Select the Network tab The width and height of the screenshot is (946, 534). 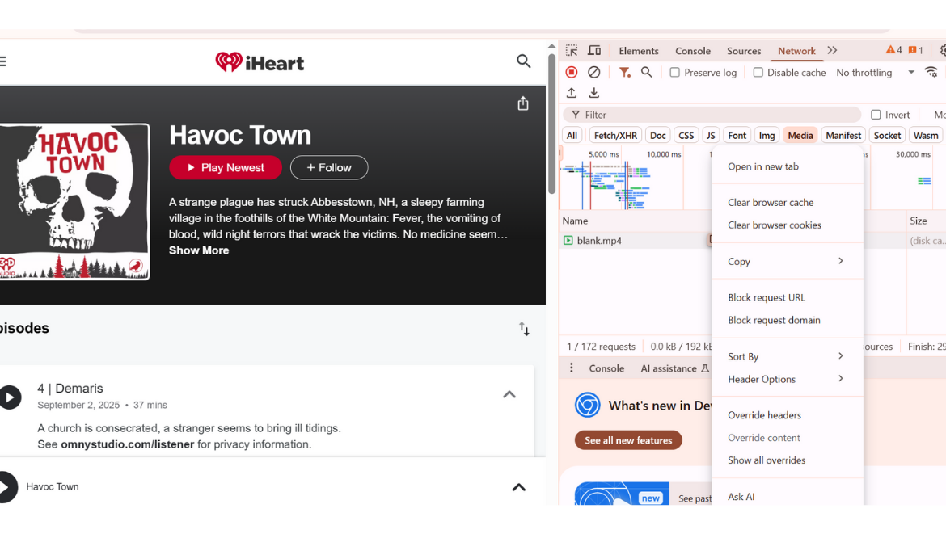[796, 51]
